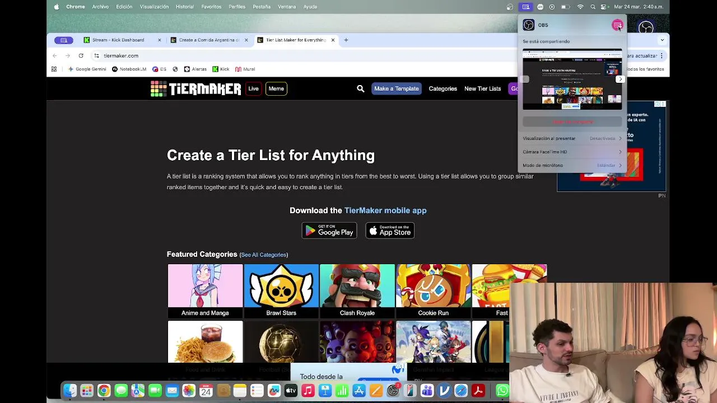Image resolution: width=717 pixels, height=403 pixels.
Task: Open the Clash Royale category thumbnail
Action: tap(357, 291)
